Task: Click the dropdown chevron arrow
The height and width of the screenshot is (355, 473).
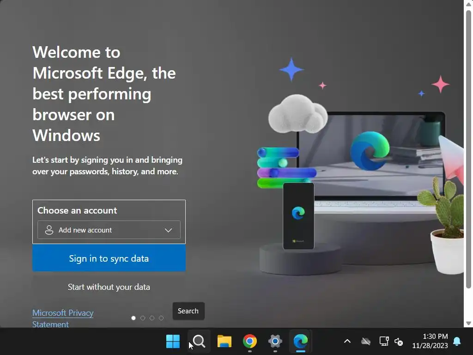Action: pos(168,230)
